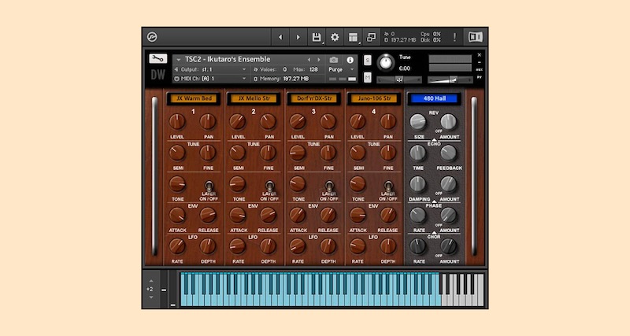Click the ECHO DAMPING knob
The width and height of the screenshot is (630, 336).
418,184
